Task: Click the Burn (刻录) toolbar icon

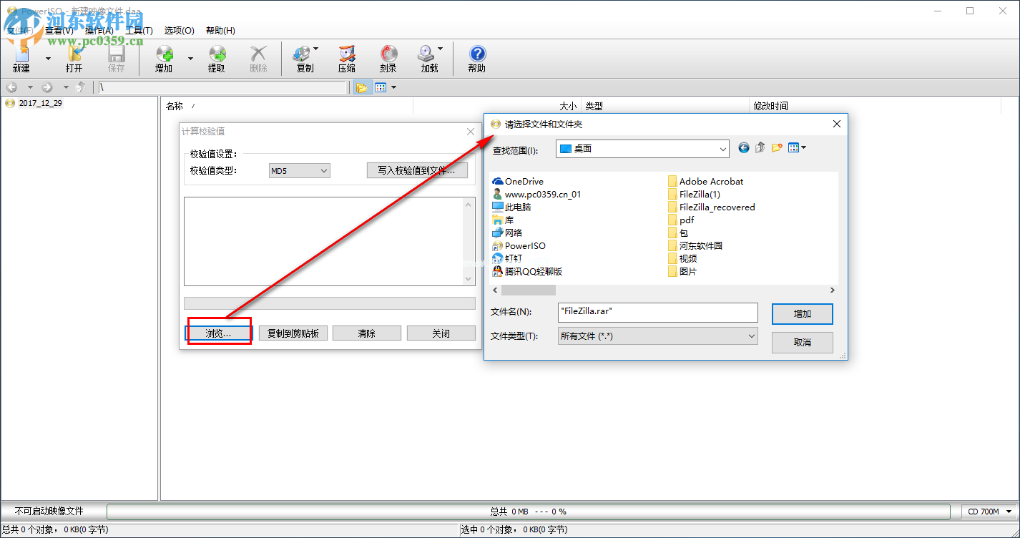Action: (x=388, y=59)
